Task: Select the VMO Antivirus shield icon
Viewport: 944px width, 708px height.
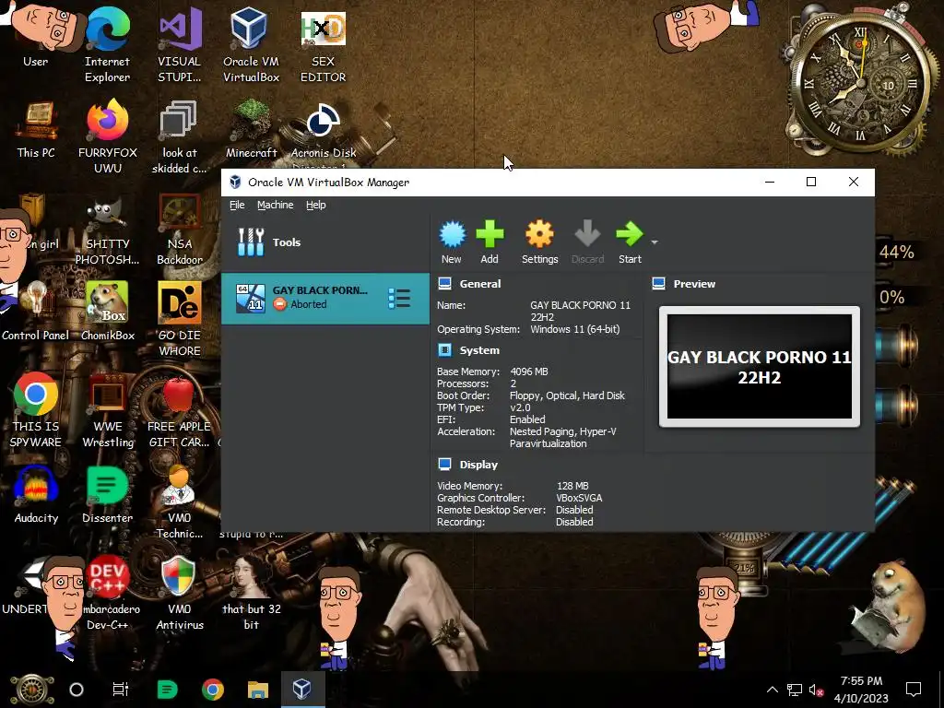Action: (180, 593)
